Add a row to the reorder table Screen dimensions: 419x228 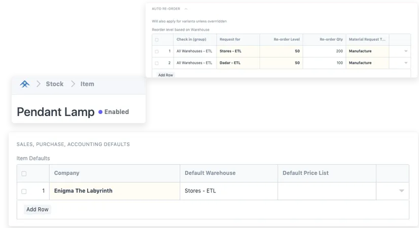point(165,74)
